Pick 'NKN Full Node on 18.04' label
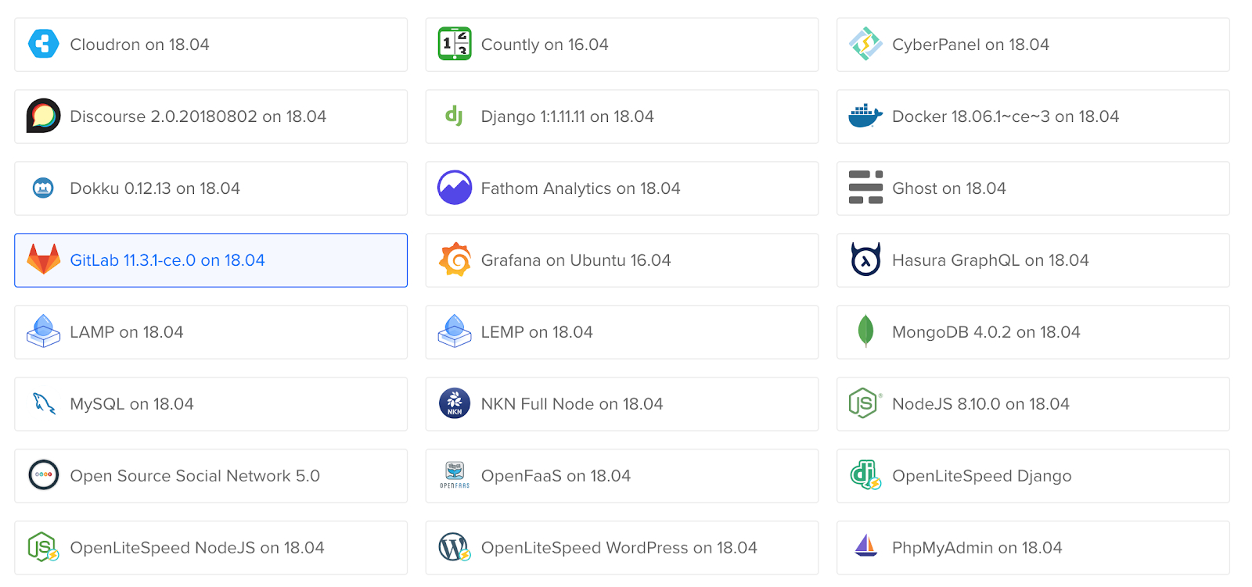The image size is (1252, 587). [572, 404]
